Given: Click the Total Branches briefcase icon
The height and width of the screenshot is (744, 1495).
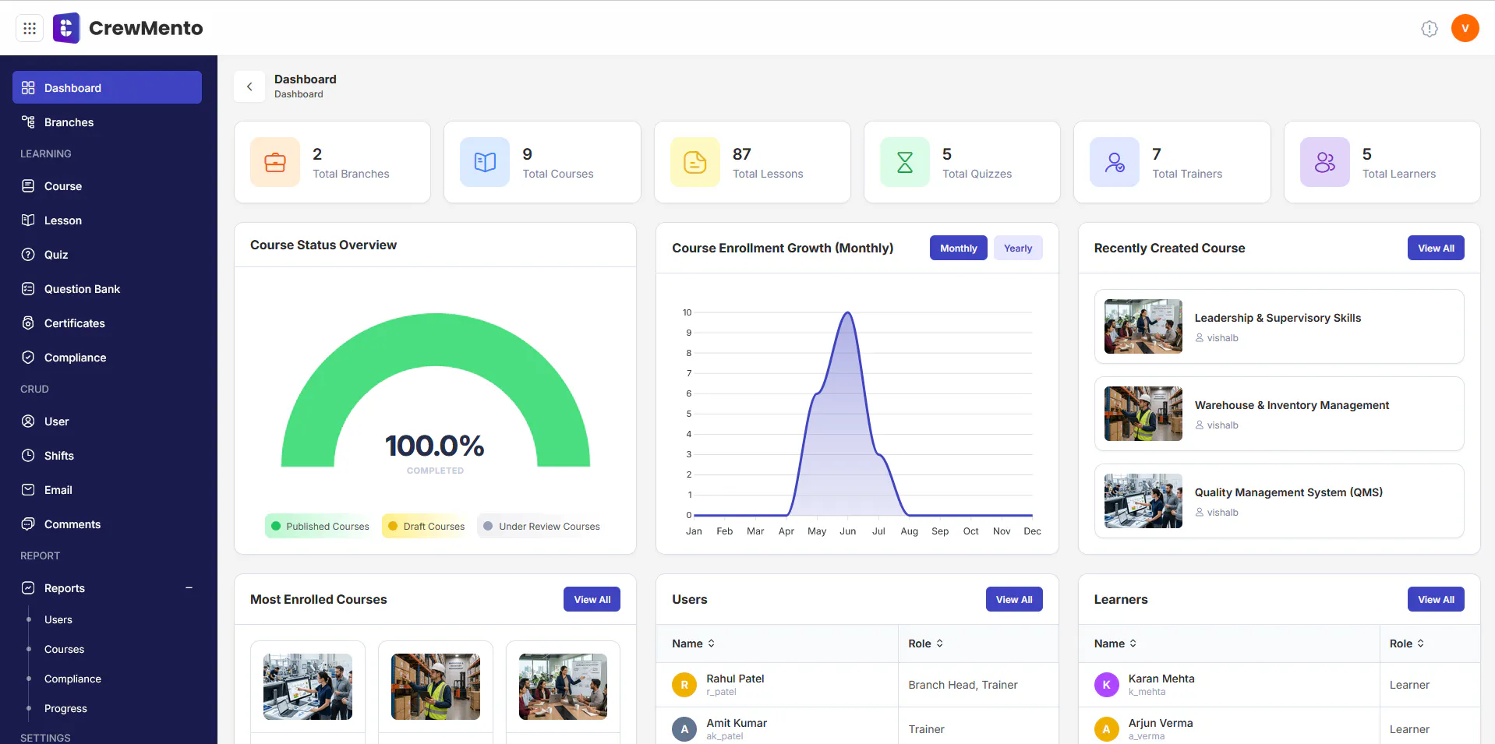Looking at the screenshot, I should pos(275,162).
